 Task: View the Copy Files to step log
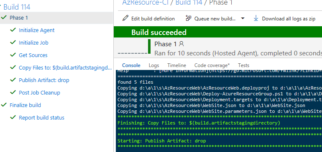tap(65, 68)
